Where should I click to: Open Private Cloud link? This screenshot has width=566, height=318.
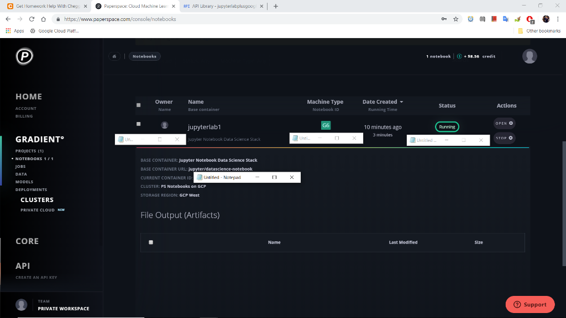(38, 210)
